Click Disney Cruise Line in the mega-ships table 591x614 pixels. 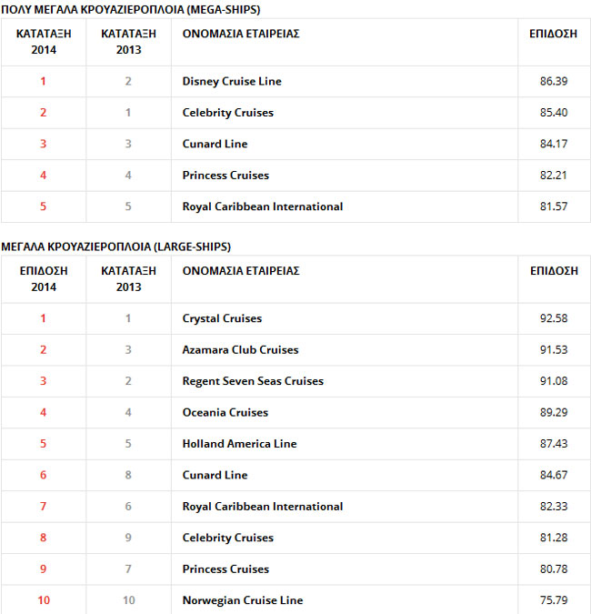(x=232, y=81)
